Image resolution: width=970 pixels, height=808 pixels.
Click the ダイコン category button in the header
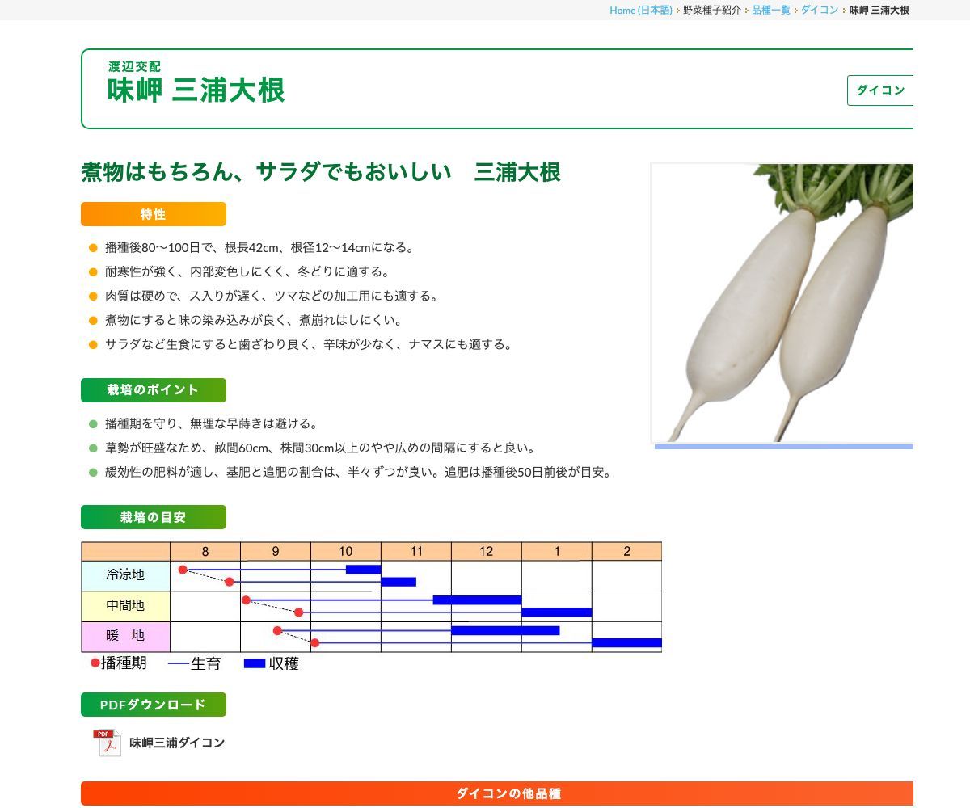(x=879, y=90)
